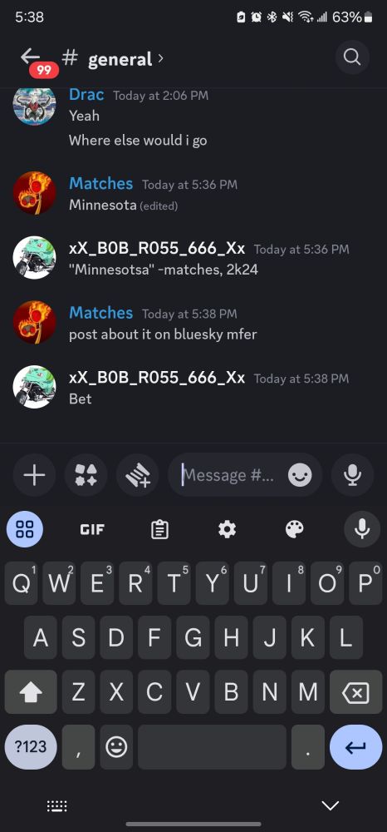Toggle the shift key
The image size is (387, 832).
[x=31, y=692]
